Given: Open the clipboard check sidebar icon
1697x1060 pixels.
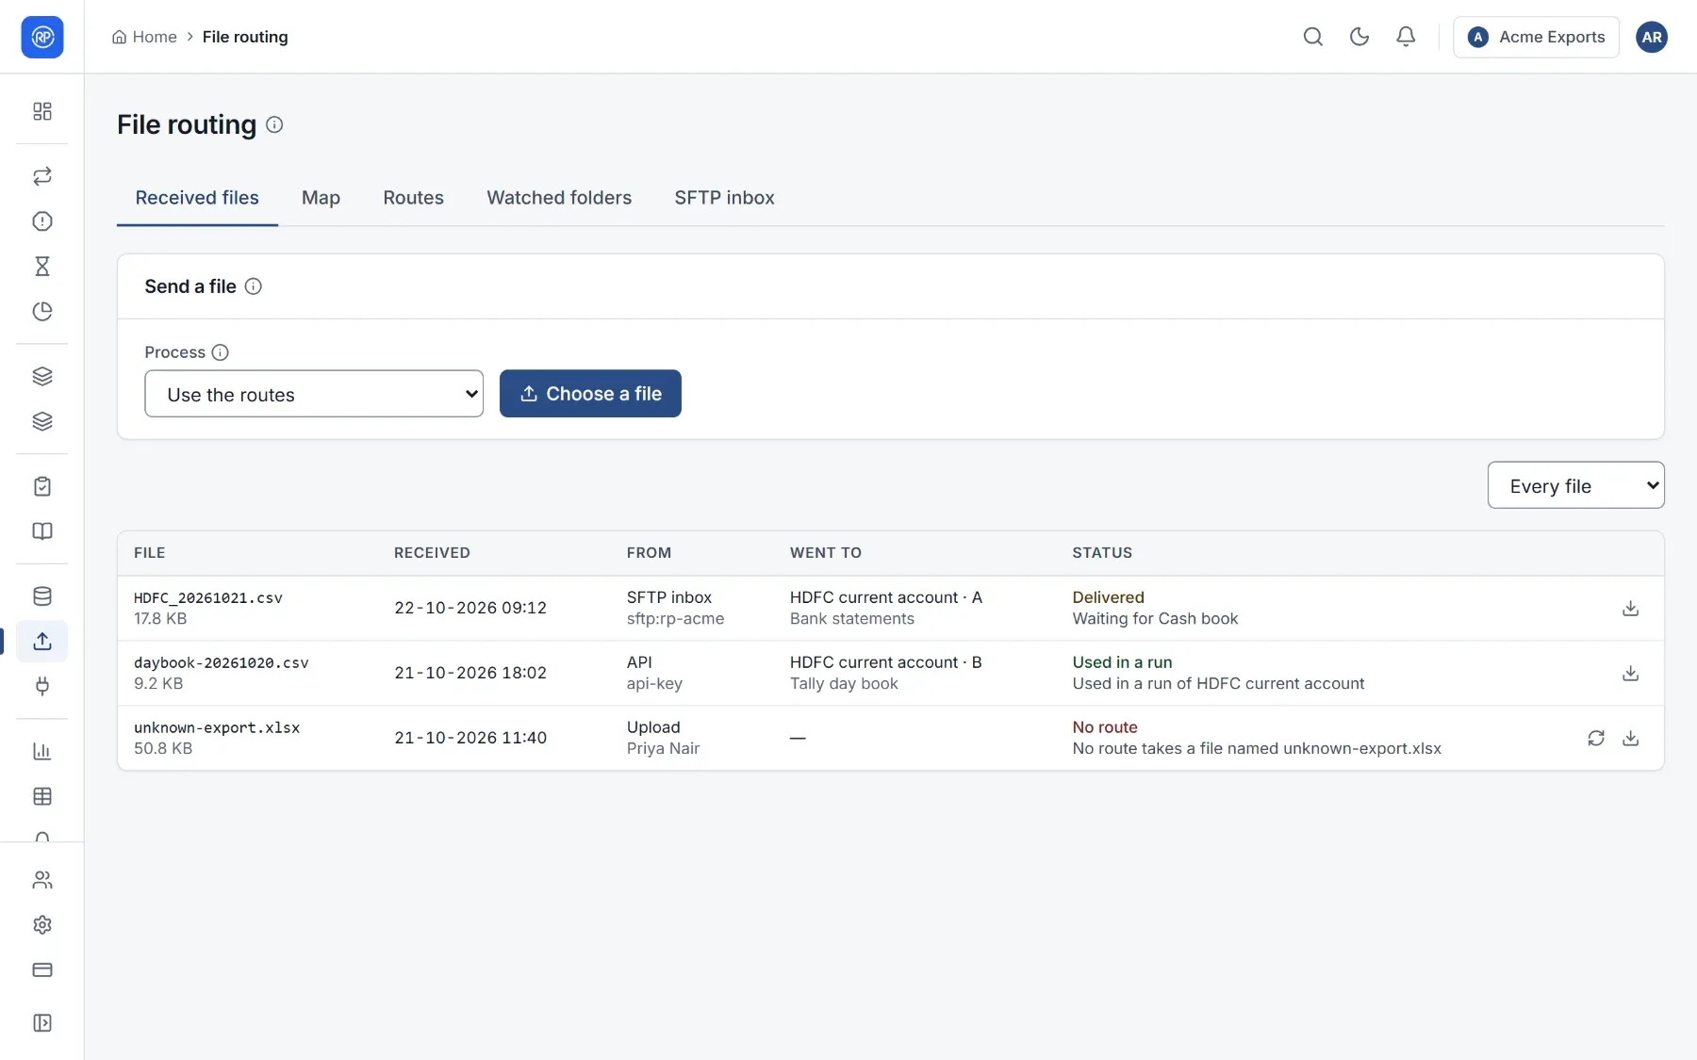Looking at the screenshot, I should point(42,486).
